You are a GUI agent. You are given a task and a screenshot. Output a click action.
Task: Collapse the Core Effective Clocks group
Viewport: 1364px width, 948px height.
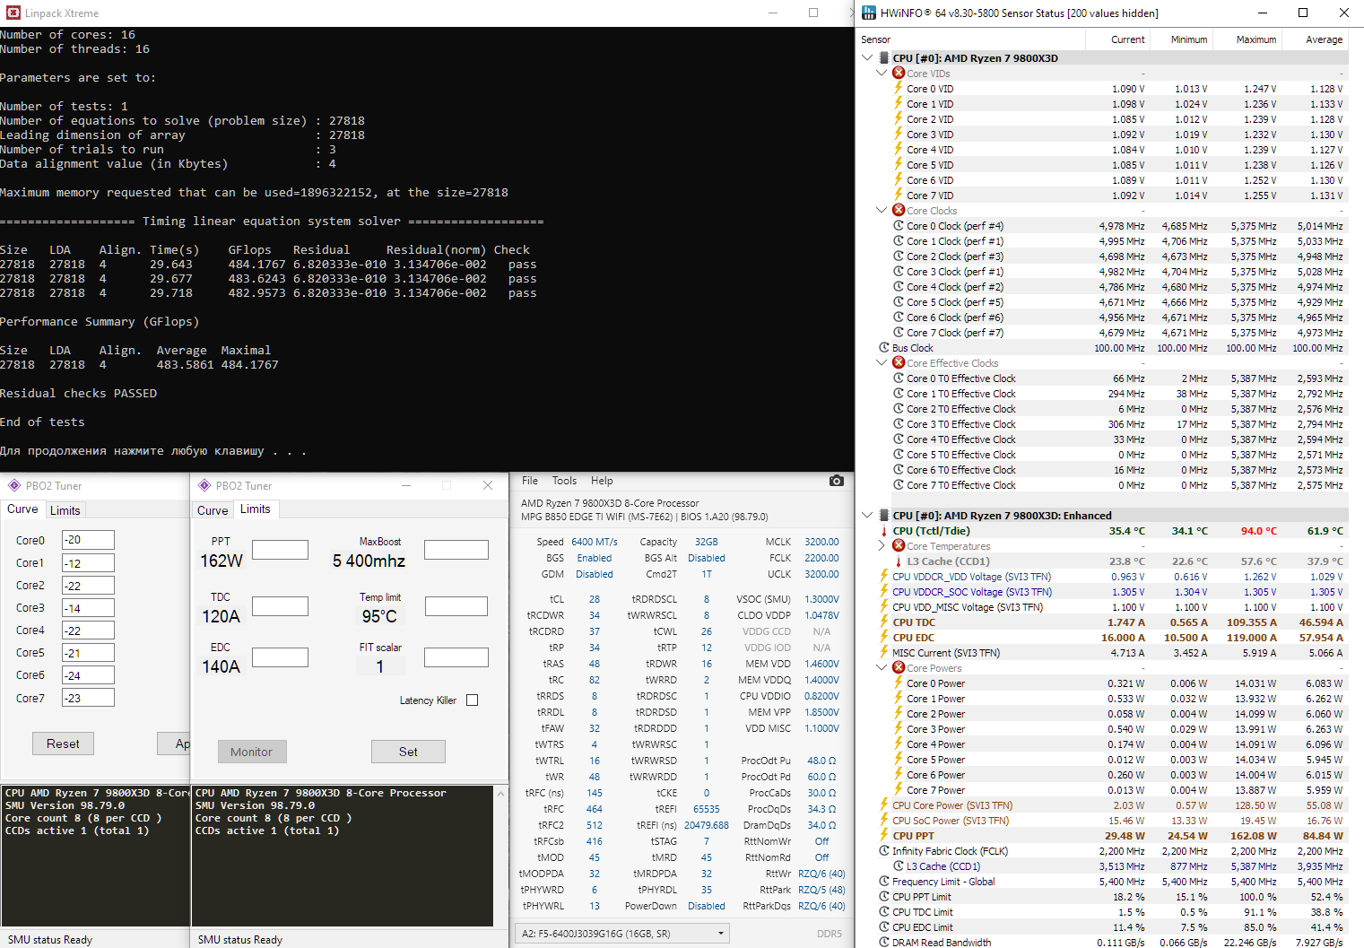pos(882,362)
